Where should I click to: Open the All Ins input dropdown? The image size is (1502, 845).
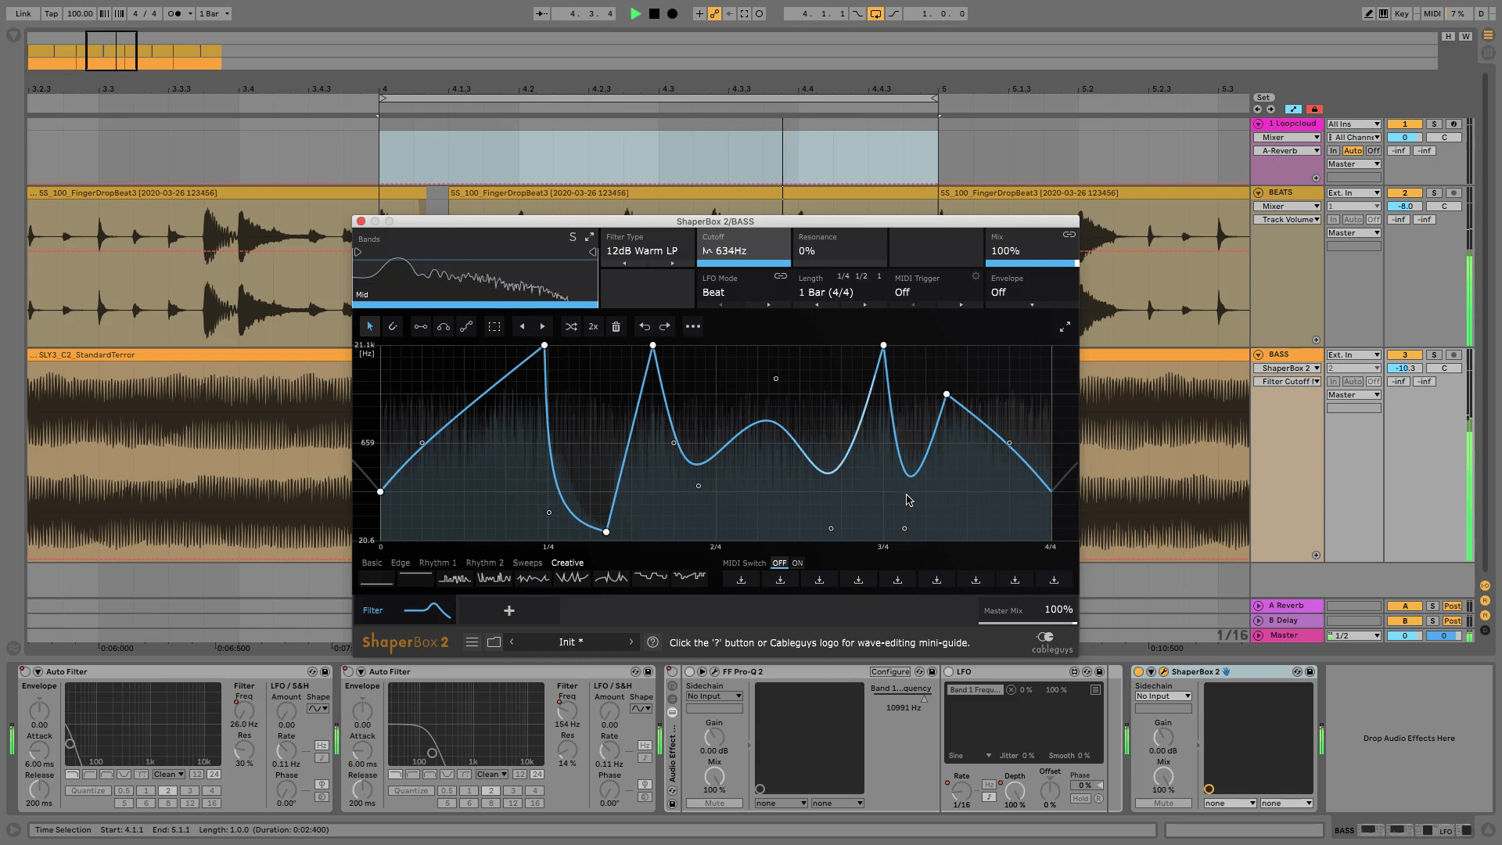1354,124
